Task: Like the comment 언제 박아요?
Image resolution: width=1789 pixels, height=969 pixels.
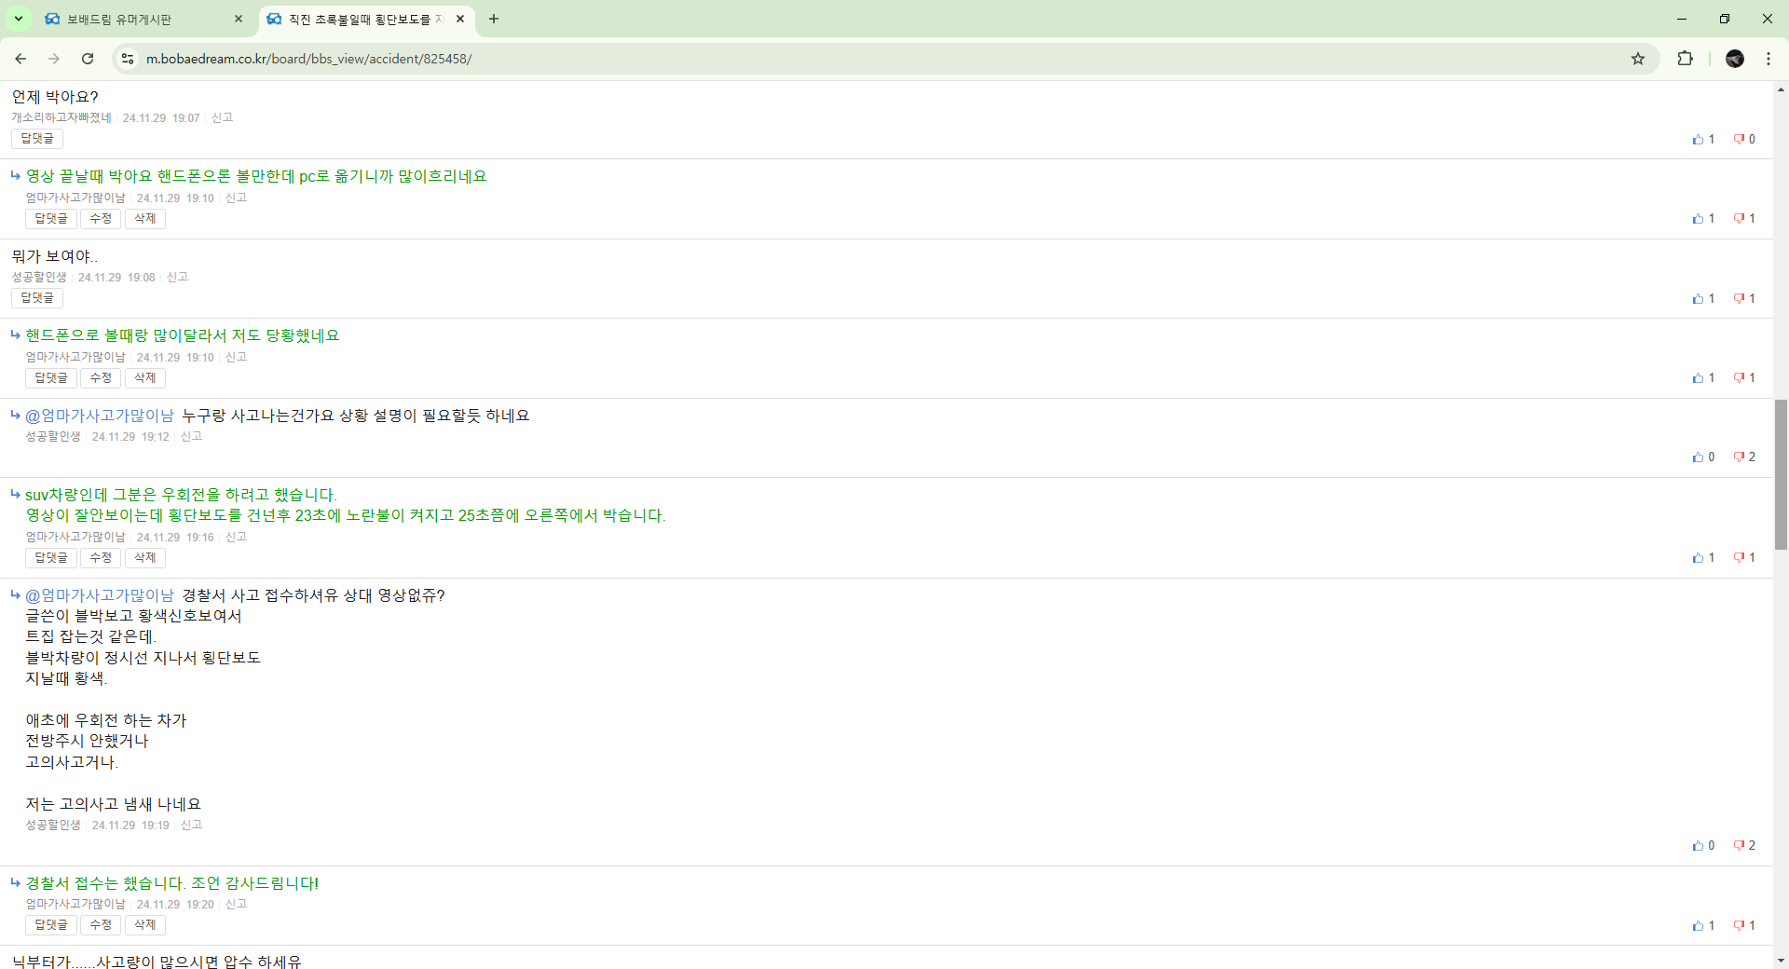Action: (1703, 139)
